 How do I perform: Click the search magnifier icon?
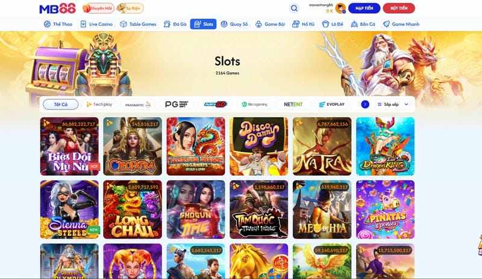(x=294, y=8)
